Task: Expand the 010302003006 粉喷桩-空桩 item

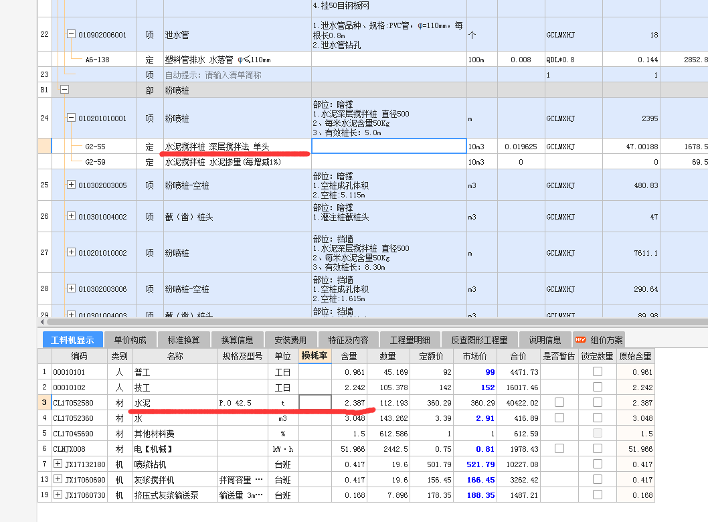Action: click(x=71, y=288)
